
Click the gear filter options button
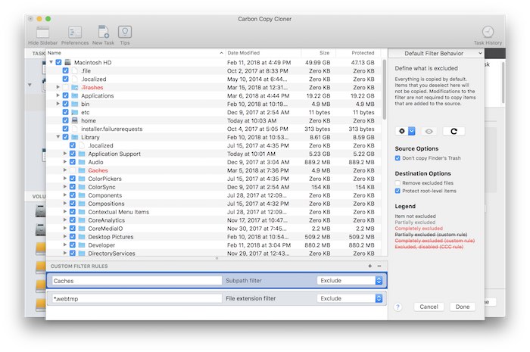coord(401,131)
